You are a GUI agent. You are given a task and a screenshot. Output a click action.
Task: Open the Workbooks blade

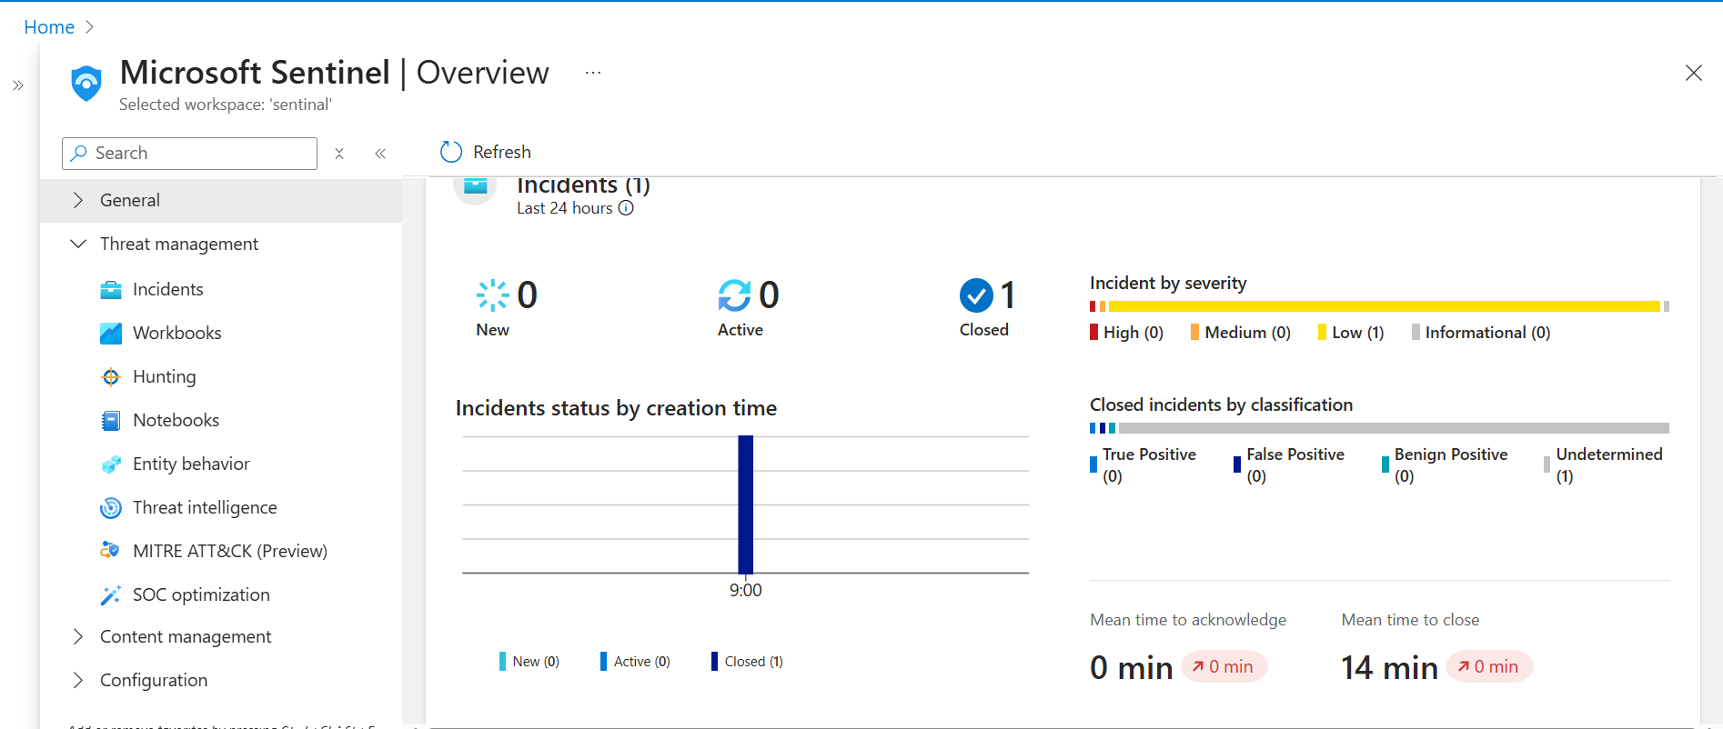point(176,333)
